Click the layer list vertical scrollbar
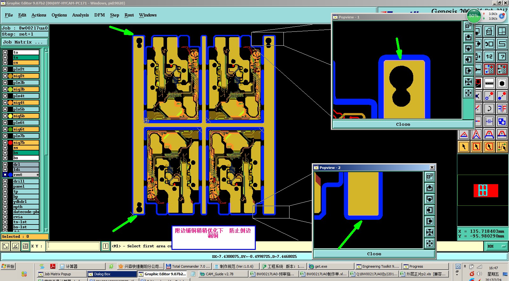 [46, 140]
